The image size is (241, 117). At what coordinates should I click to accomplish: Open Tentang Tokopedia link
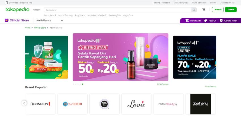tap(161, 3)
